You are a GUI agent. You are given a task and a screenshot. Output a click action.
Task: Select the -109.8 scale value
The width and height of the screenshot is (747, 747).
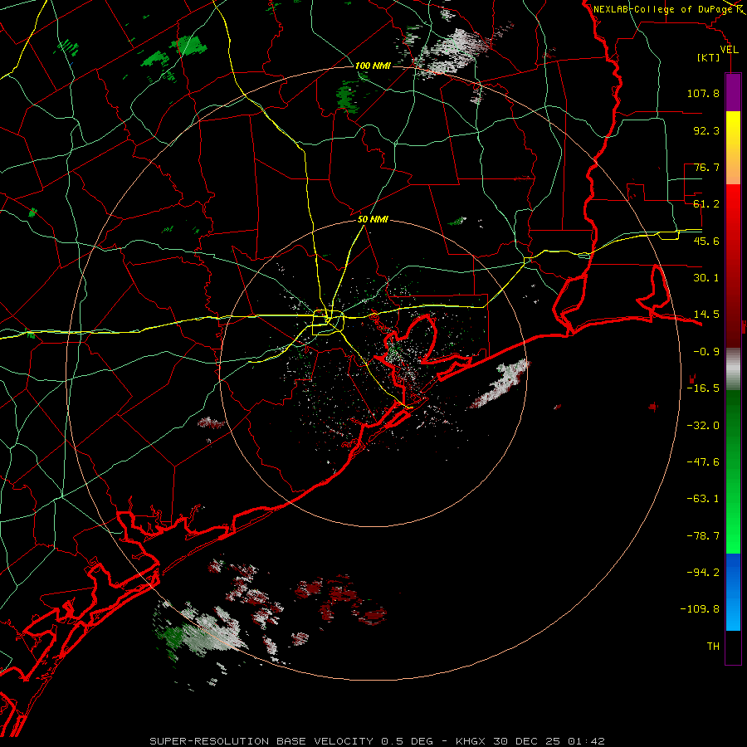700,609
